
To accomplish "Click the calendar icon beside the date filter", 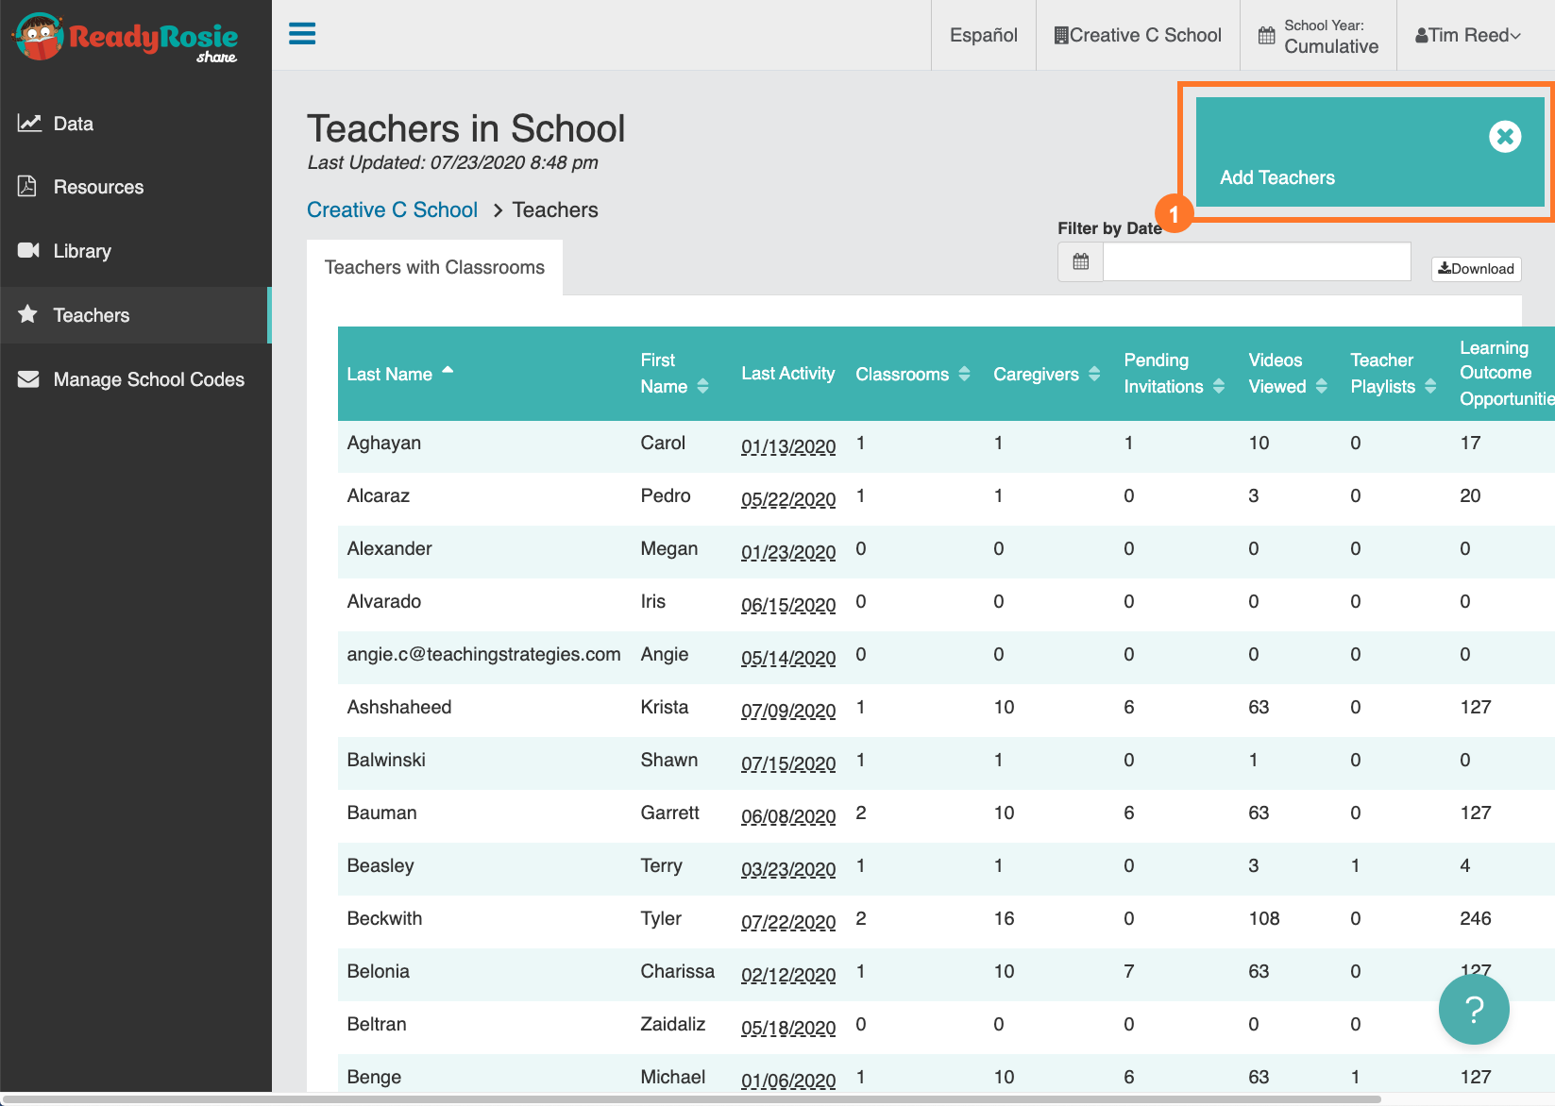I will 1079,261.
